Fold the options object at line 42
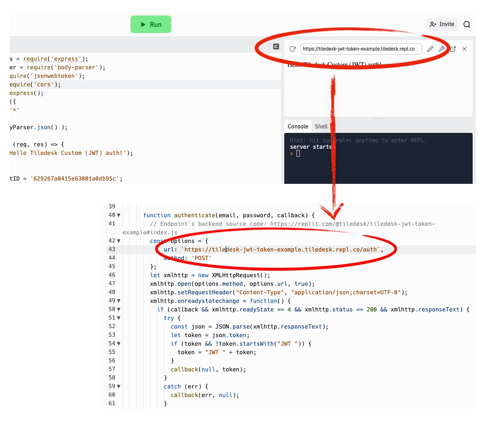 (119, 241)
